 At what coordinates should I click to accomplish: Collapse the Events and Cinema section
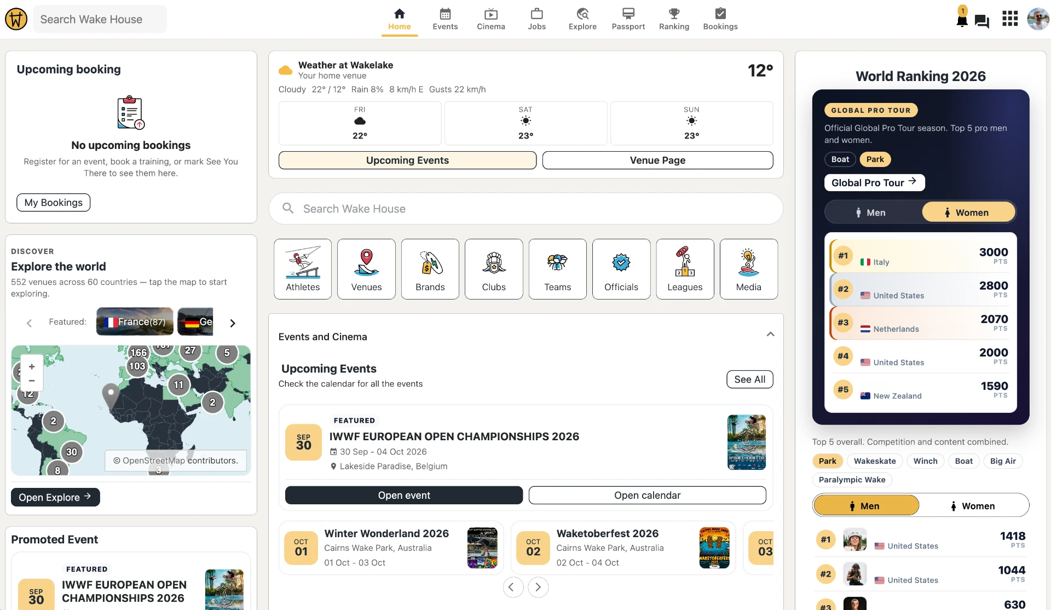(x=770, y=335)
